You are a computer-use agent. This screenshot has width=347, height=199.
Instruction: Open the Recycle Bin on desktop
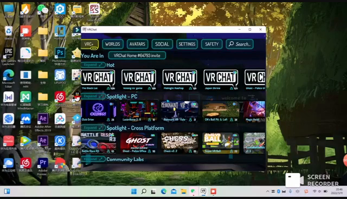click(9, 32)
